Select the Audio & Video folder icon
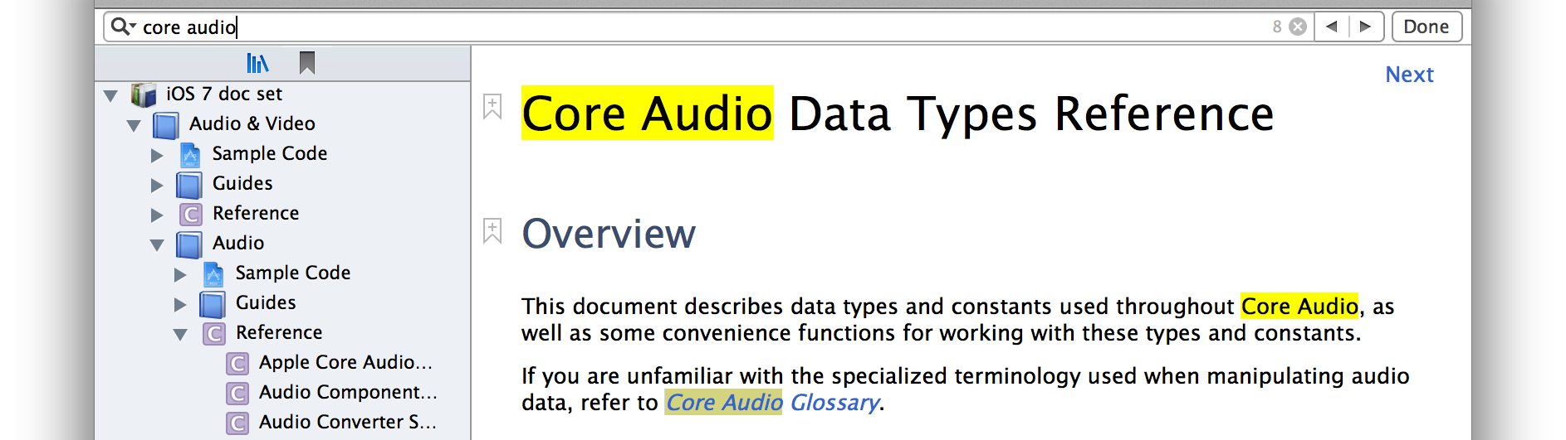 166,125
